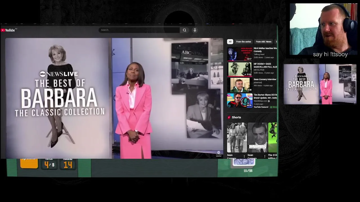Open the YouTube home logo
The height and width of the screenshot is (202, 360).
pyautogui.click(x=8, y=30)
